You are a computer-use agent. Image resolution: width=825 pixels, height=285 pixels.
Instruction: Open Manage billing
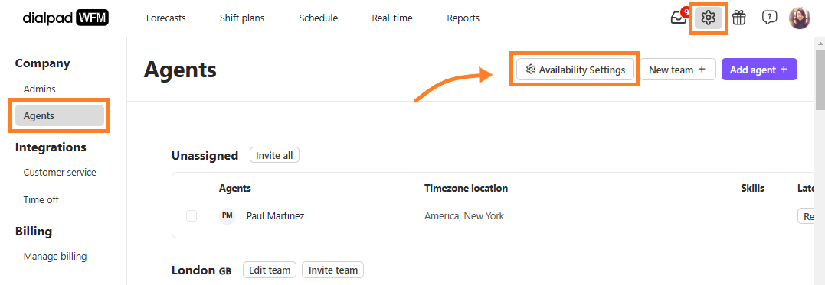coord(55,257)
